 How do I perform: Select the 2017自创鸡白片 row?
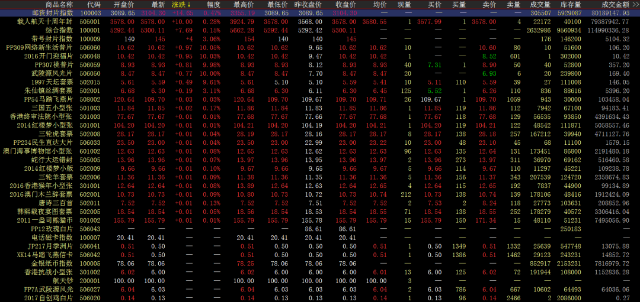[x=320, y=297]
